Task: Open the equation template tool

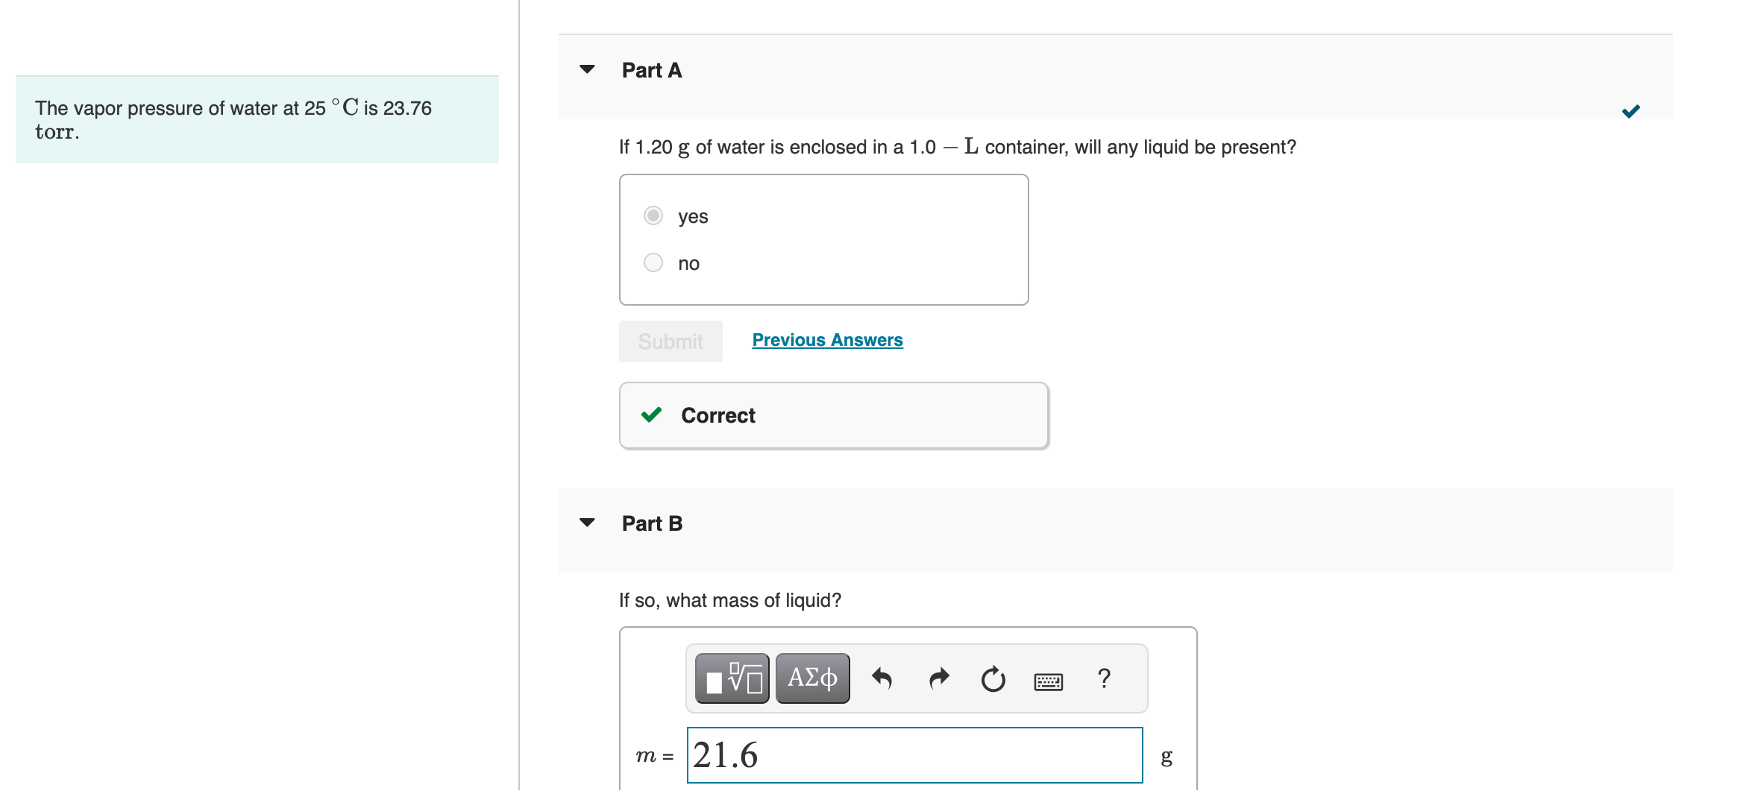Action: point(732,678)
